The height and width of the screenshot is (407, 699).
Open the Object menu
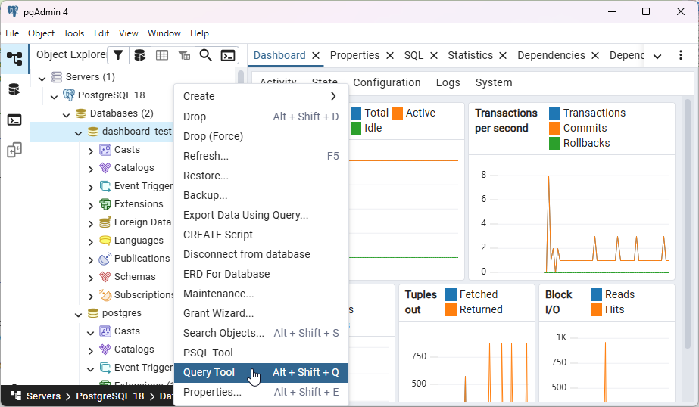pyautogui.click(x=41, y=33)
